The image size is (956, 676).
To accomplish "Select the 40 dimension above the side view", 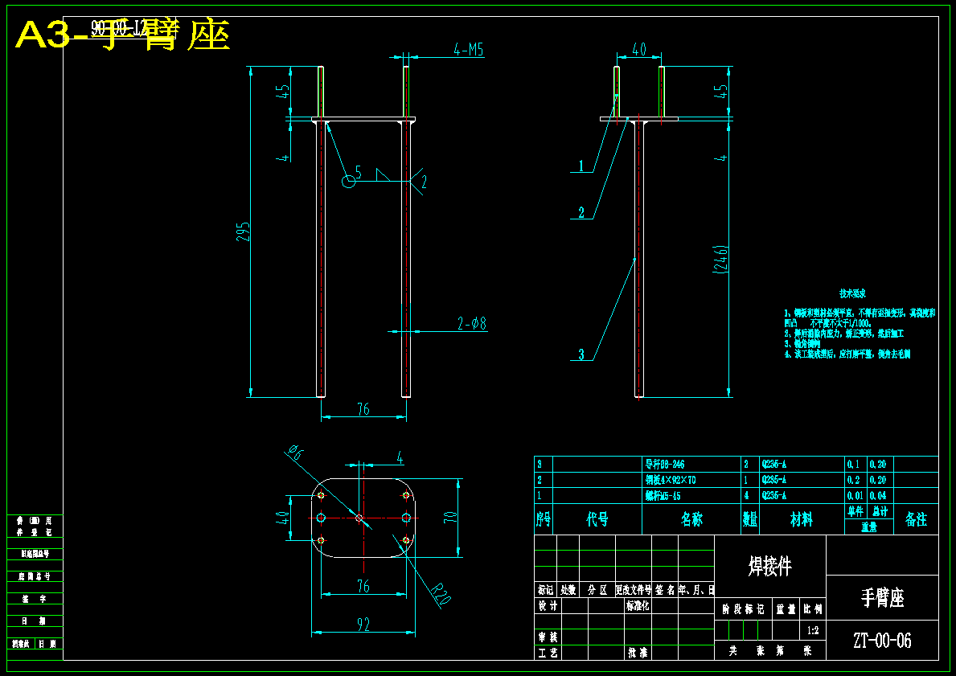I will coord(638,49).
